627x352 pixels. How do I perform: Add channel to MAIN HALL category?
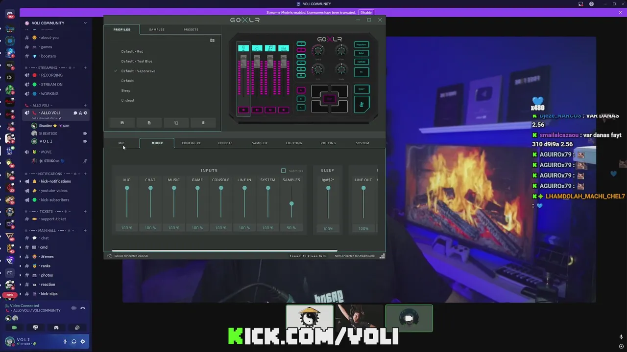tap(85, 230)
